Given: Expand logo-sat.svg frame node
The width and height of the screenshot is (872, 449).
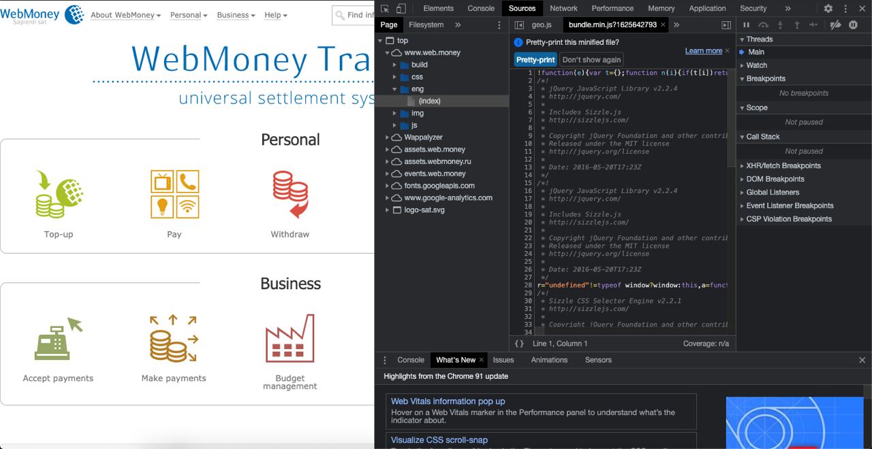Looking at the screenshot, I should (x=387, y=210).
